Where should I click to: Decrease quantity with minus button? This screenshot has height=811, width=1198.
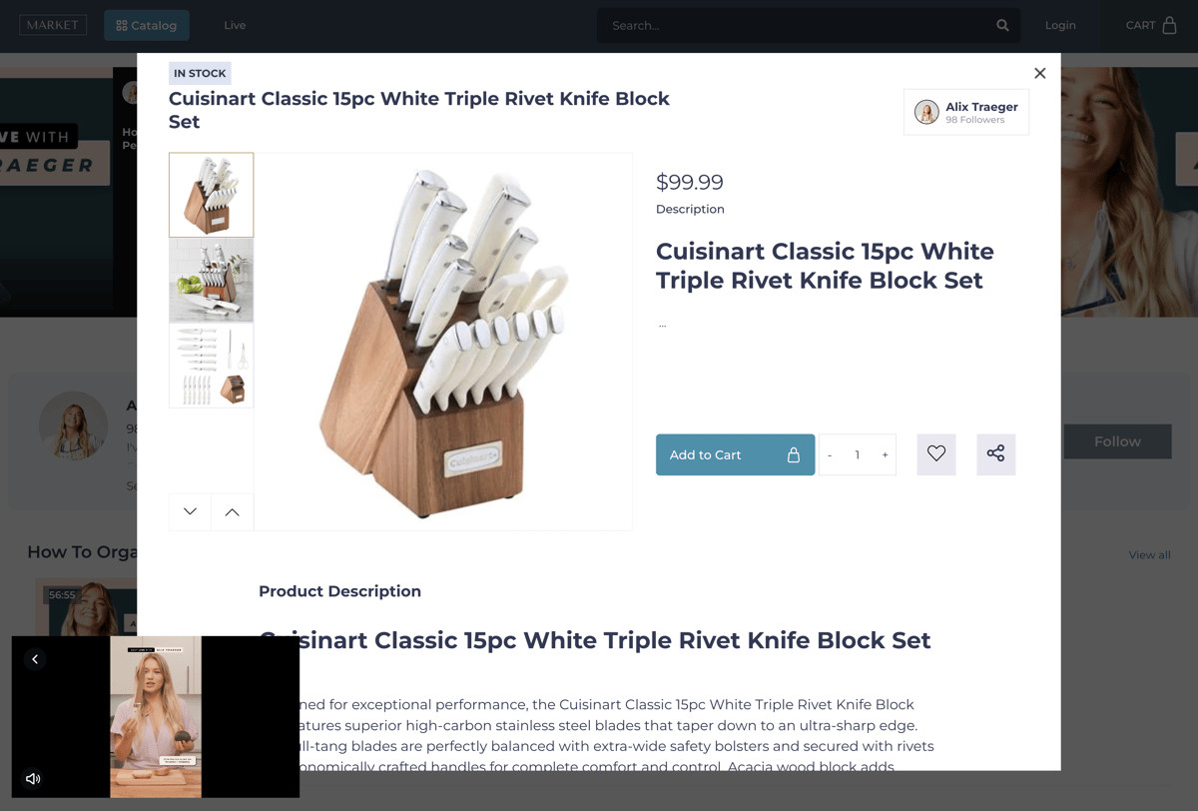(x=830, y=454)
